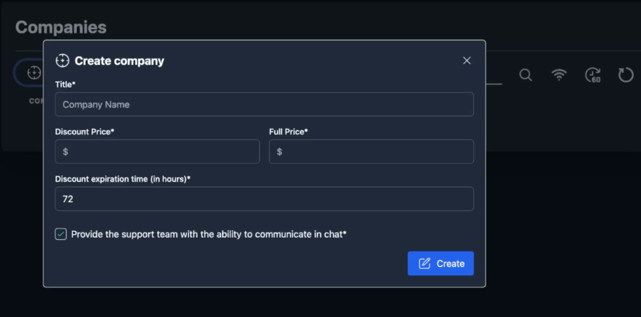Uncheck the support team chat communication checkbox
This screenshot has width=641, height=317.
coord(60,234)
